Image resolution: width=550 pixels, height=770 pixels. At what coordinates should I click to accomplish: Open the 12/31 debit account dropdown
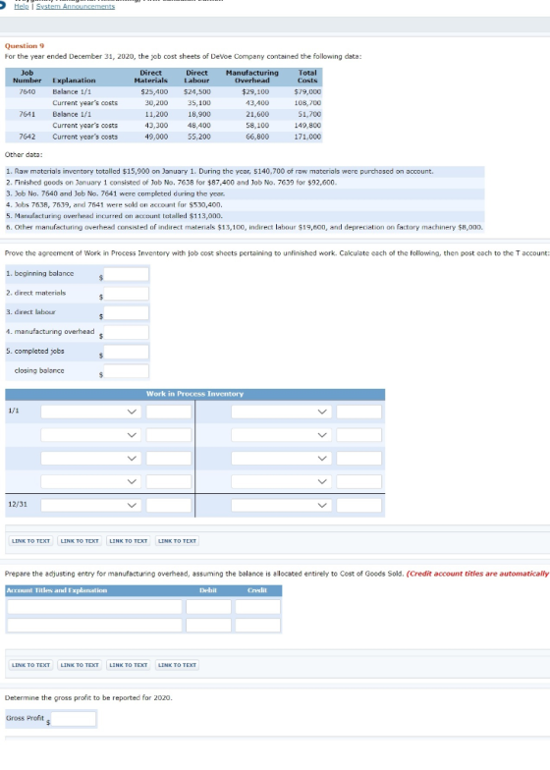coord(90,505)
